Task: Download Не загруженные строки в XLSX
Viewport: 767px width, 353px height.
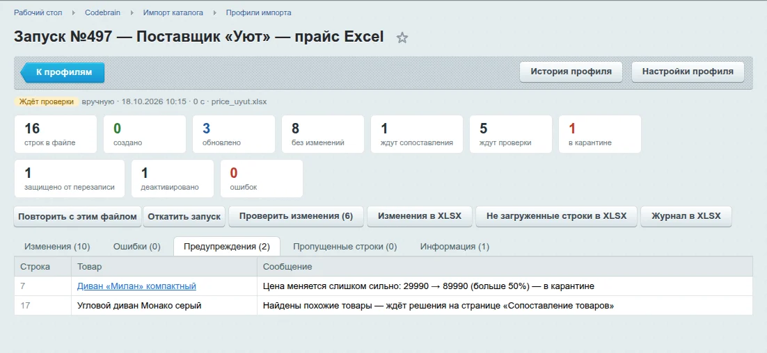Action: click(x=557, y=216)
